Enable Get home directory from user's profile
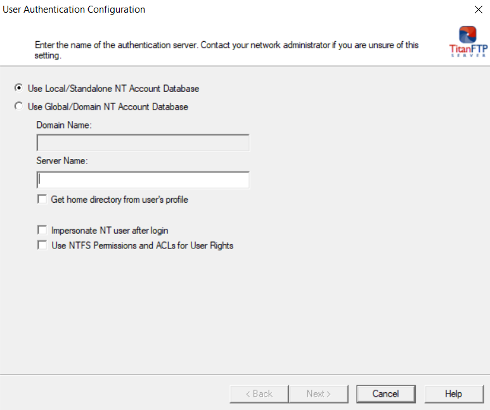The width and height of the screenshot is (490, 410). click(x=42, y=200)
